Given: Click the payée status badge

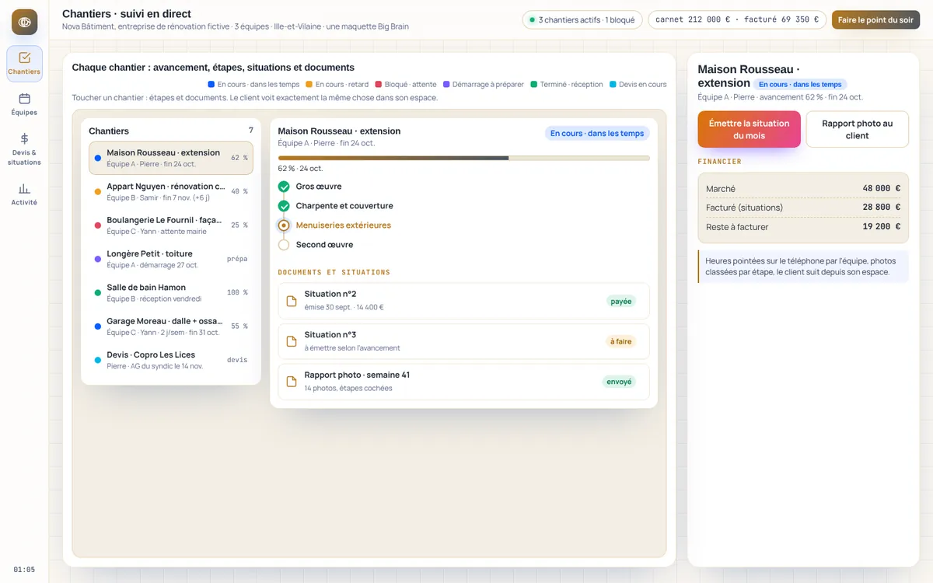Looking at the screenshot, I should tap(620, 301).
